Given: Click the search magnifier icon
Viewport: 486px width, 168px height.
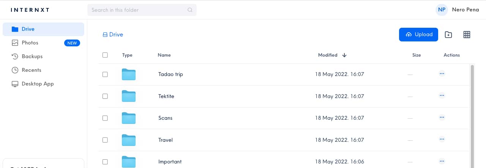Looking at the screenshot, I should pos(190,10).
